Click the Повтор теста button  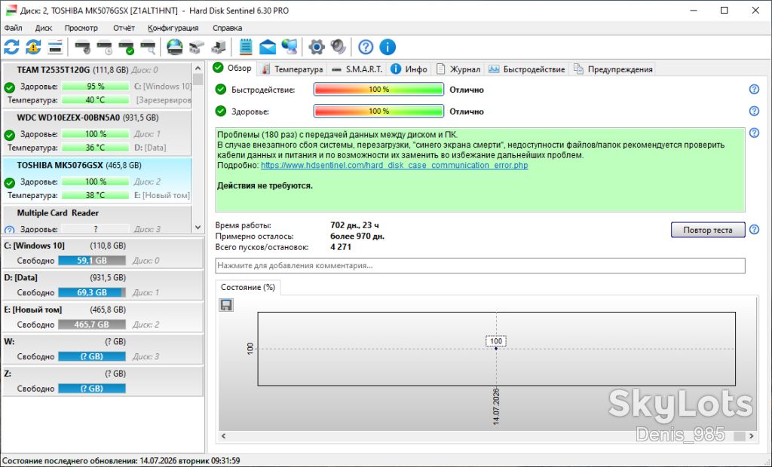[x=707, y=230]
